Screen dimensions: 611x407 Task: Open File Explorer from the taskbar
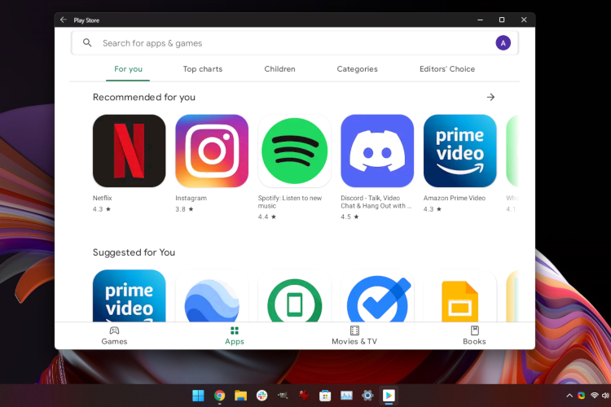tap(240, 396)
